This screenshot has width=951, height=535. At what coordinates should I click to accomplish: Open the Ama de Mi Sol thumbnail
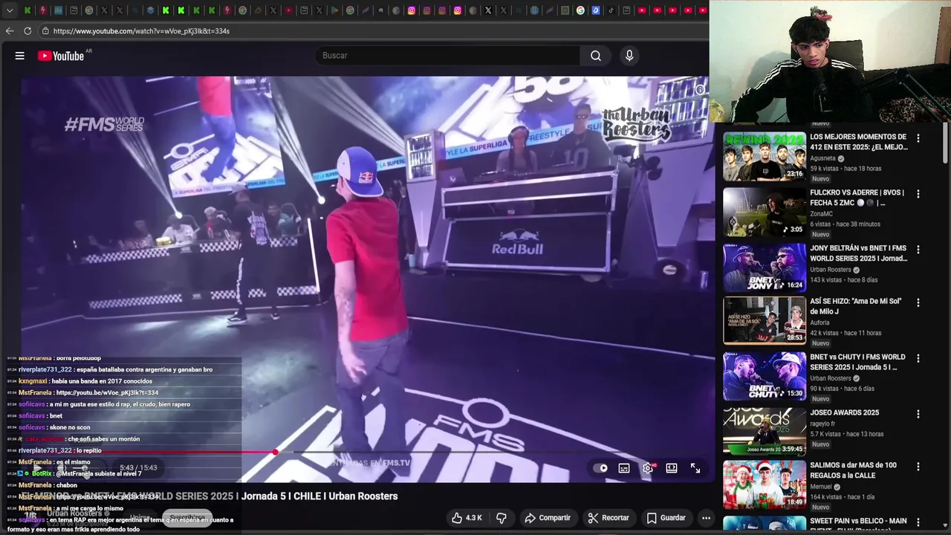[x=765, y=320]
